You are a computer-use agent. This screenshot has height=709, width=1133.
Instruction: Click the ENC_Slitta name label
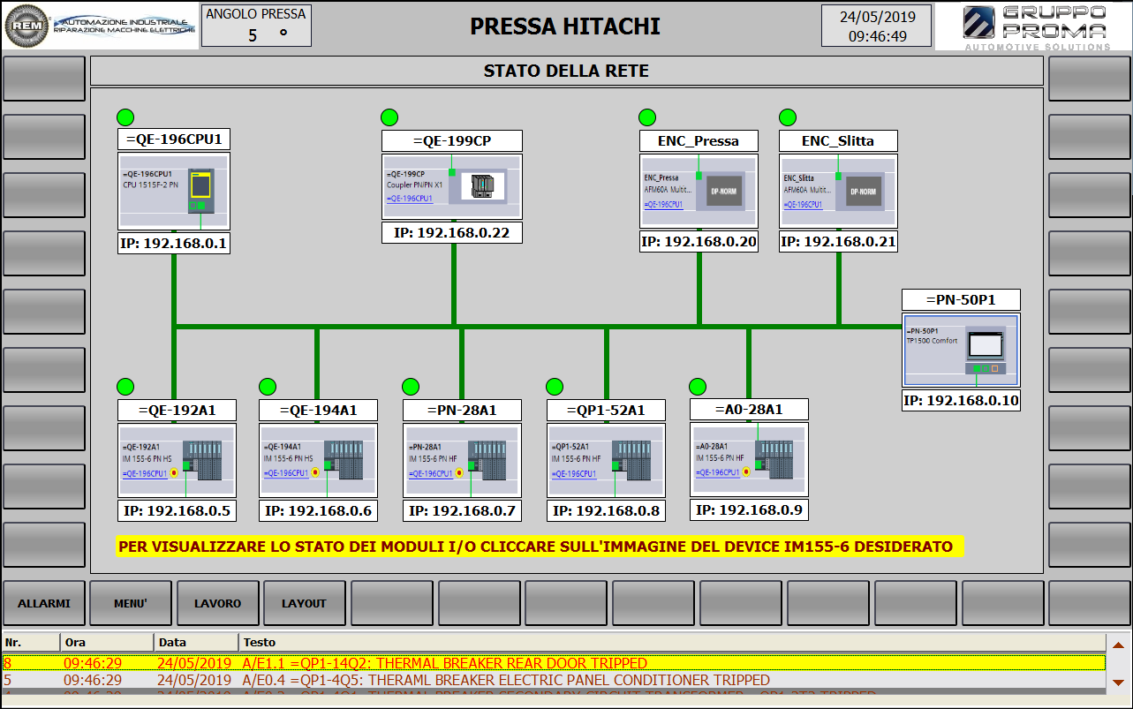[838, 141]
